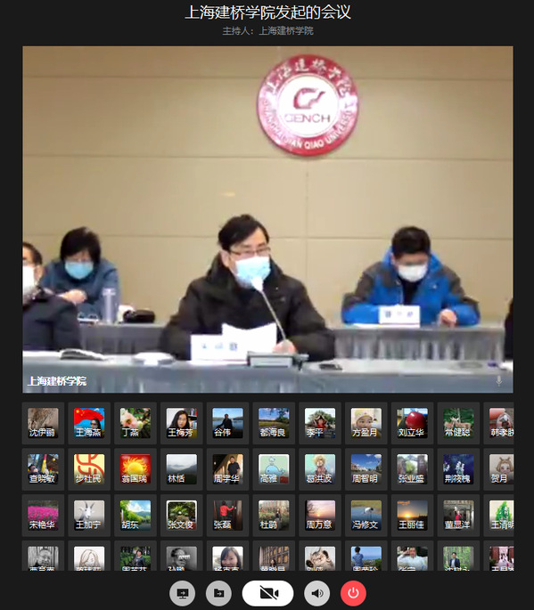Select participant thumbnail 王丽佳
Viewport: 534px width, 610px height.
[x=412, y=516]
